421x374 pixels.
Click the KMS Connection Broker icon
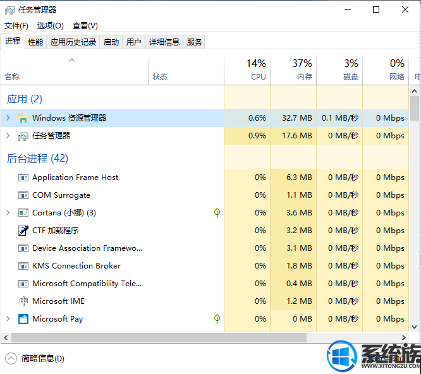pos(23,266)
